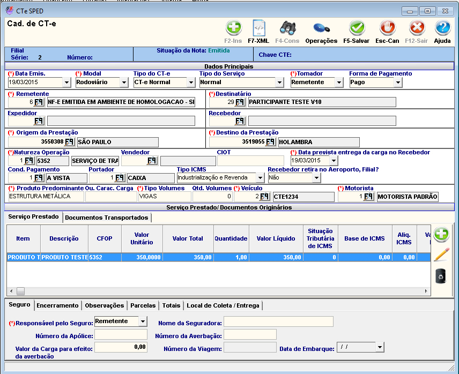
Task: Click the Nome da Seguradora field
Action: click(x=278, y=321)
